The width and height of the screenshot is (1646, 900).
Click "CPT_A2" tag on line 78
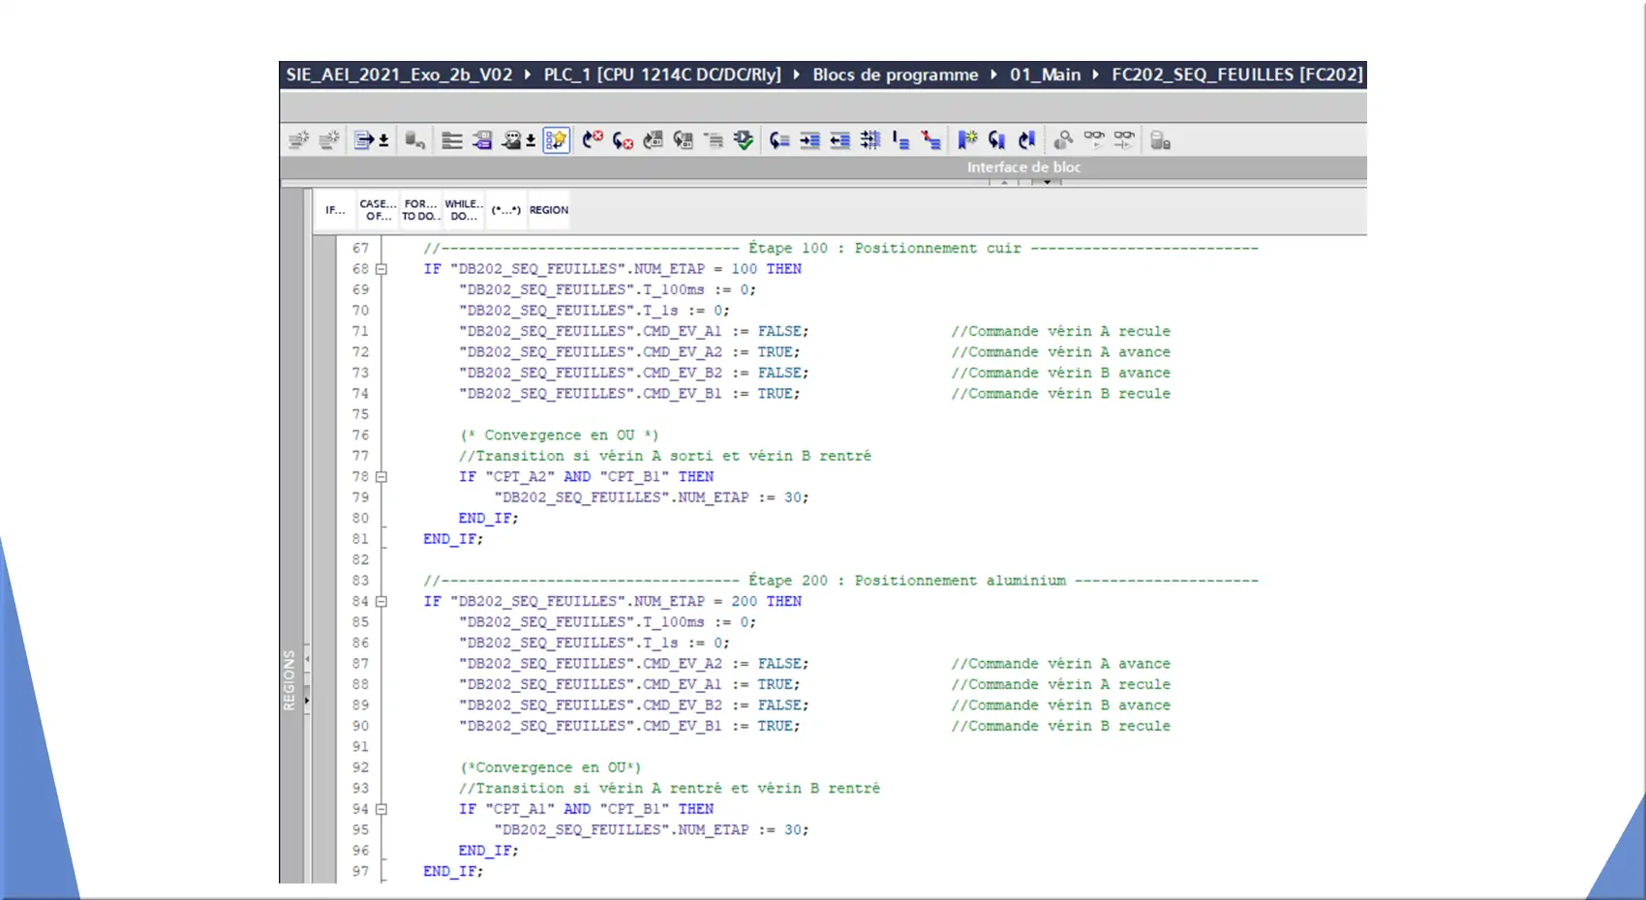point(520,477)
